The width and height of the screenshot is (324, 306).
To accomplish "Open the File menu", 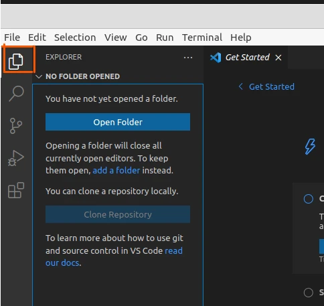I will (x=12, y=37).
